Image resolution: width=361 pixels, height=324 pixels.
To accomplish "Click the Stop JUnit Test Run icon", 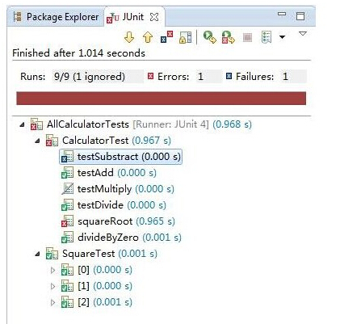I will 247,37.
